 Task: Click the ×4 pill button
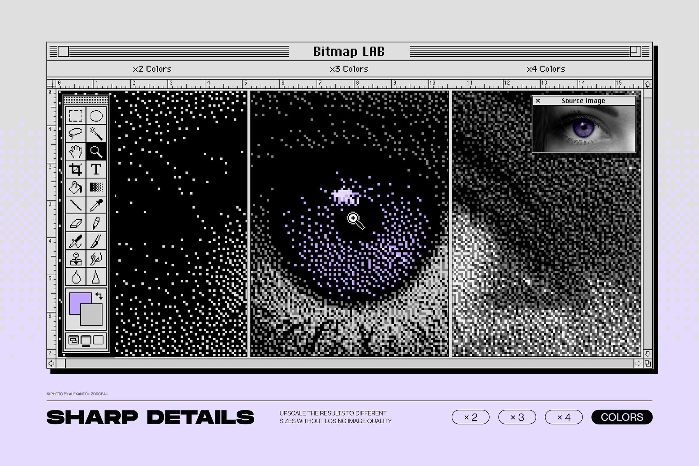click(x=563, y=417)
